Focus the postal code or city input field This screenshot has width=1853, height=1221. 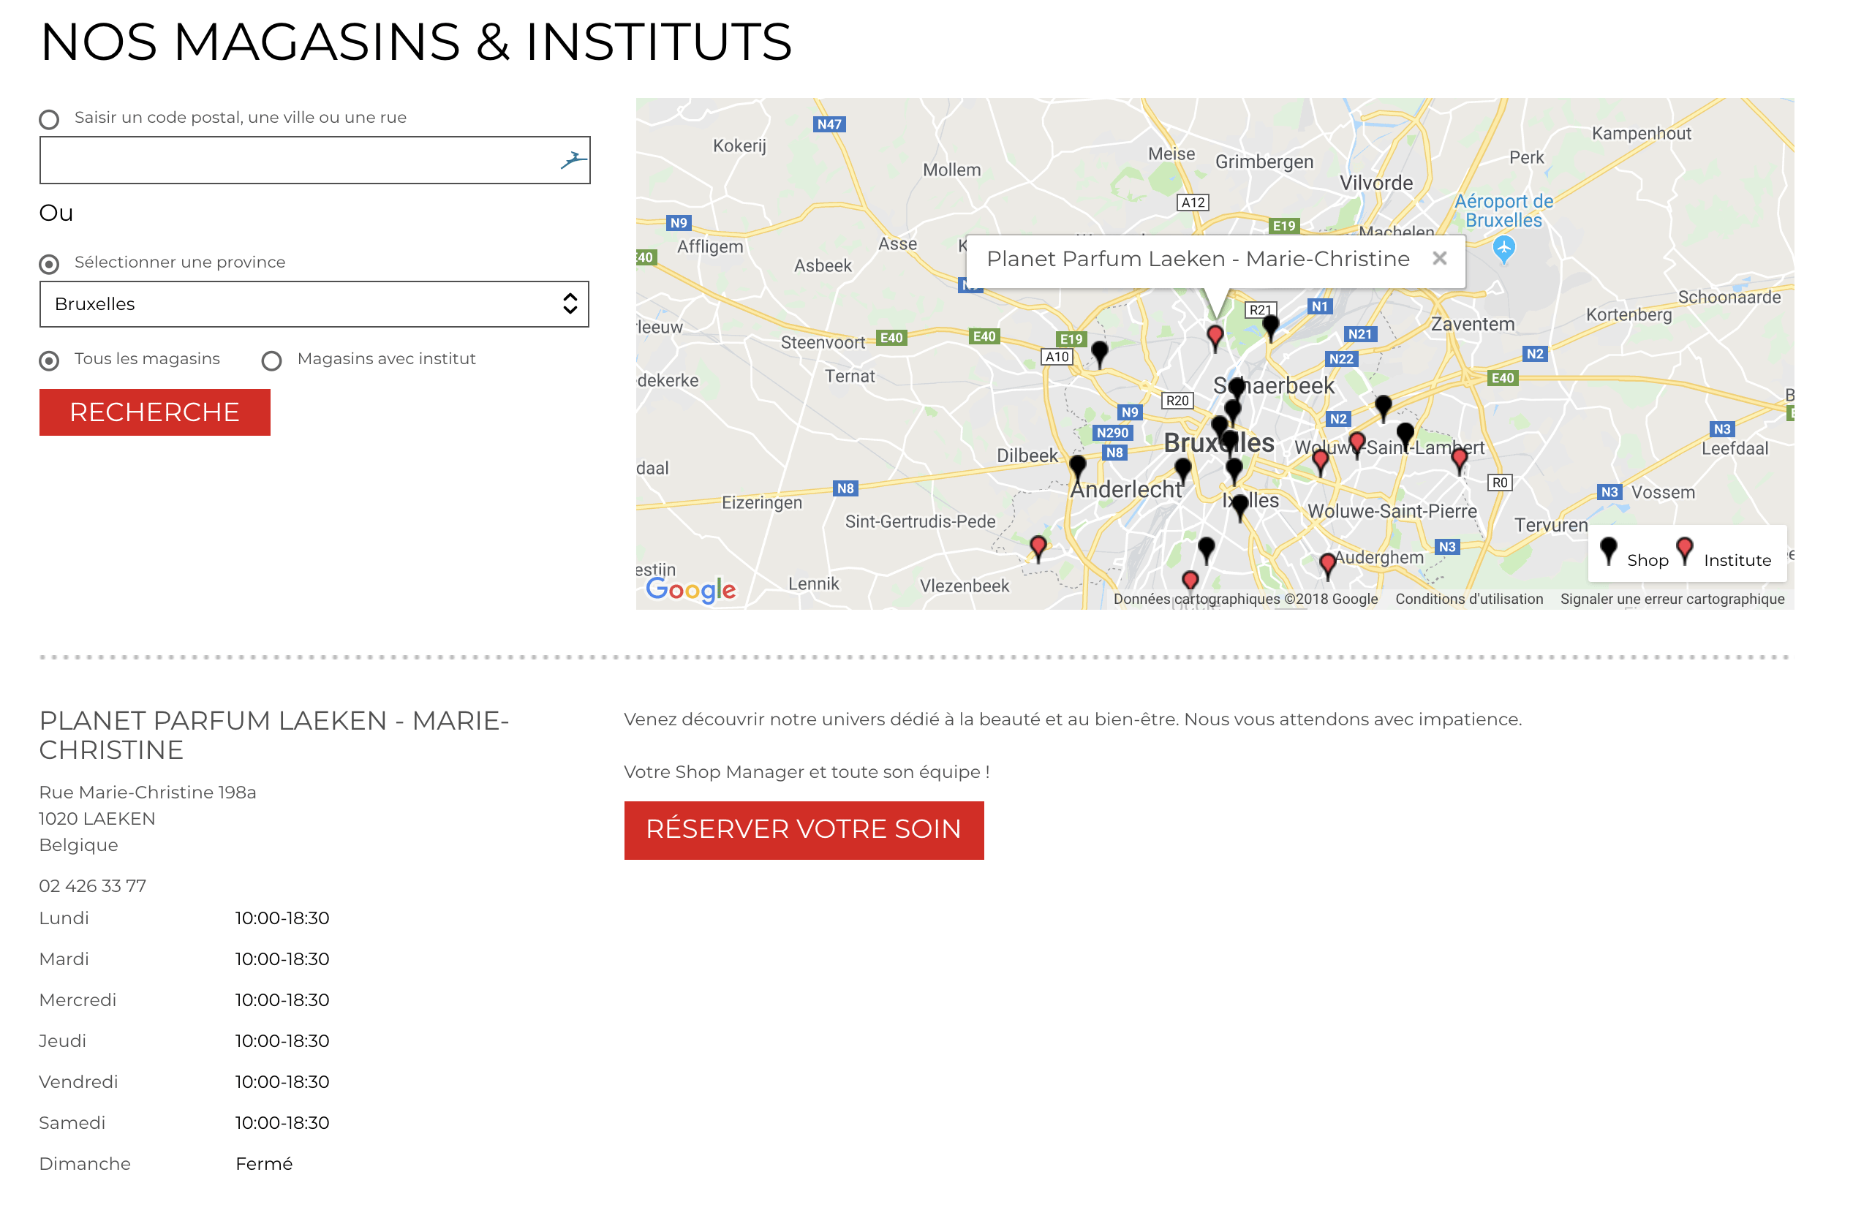pos(314,160)
